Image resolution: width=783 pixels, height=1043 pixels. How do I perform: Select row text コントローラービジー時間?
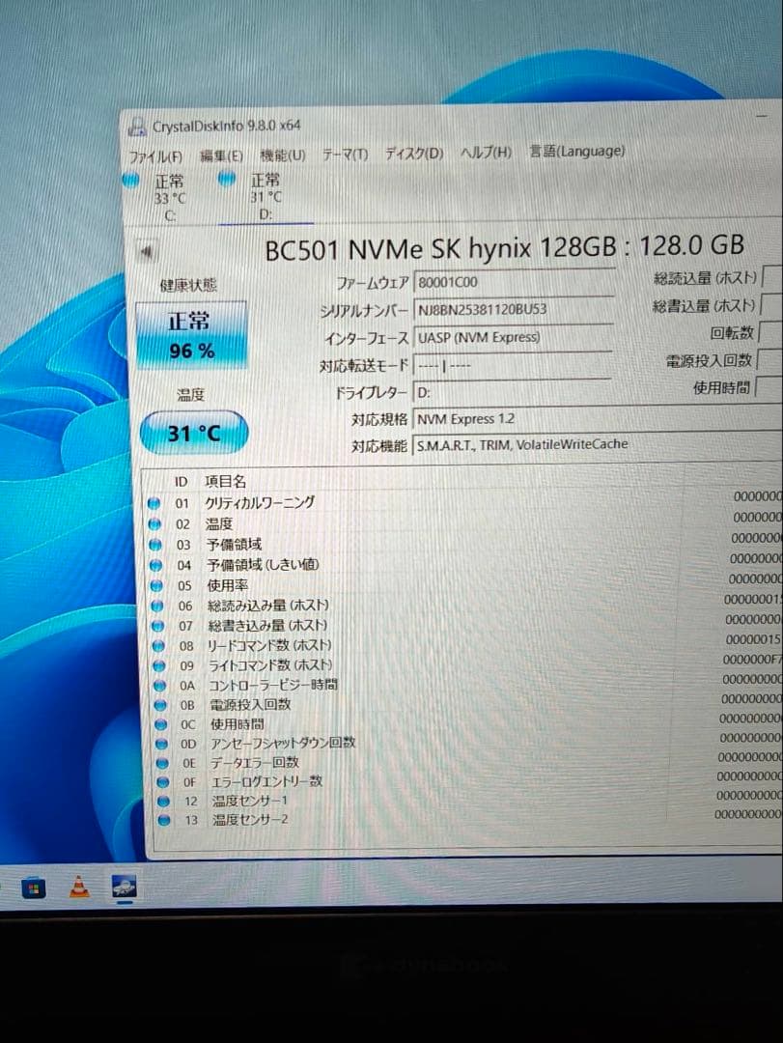pos(273,685)
